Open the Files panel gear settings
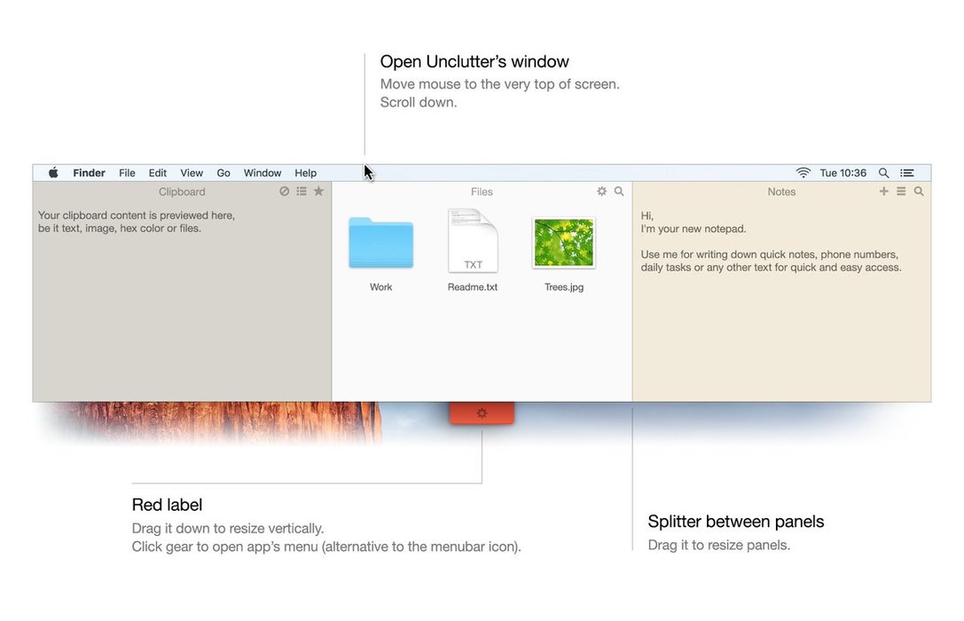This screenshot has height=621, width=964. (602, 192)
